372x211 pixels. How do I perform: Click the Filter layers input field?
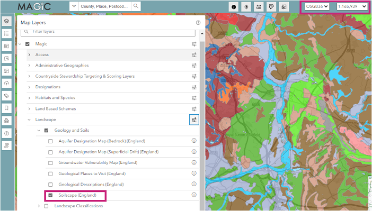[108, 32]
